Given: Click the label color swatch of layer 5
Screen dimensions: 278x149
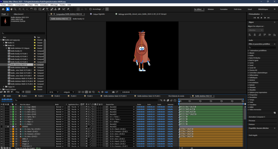Looking at the screenshot, I should 12,116.
